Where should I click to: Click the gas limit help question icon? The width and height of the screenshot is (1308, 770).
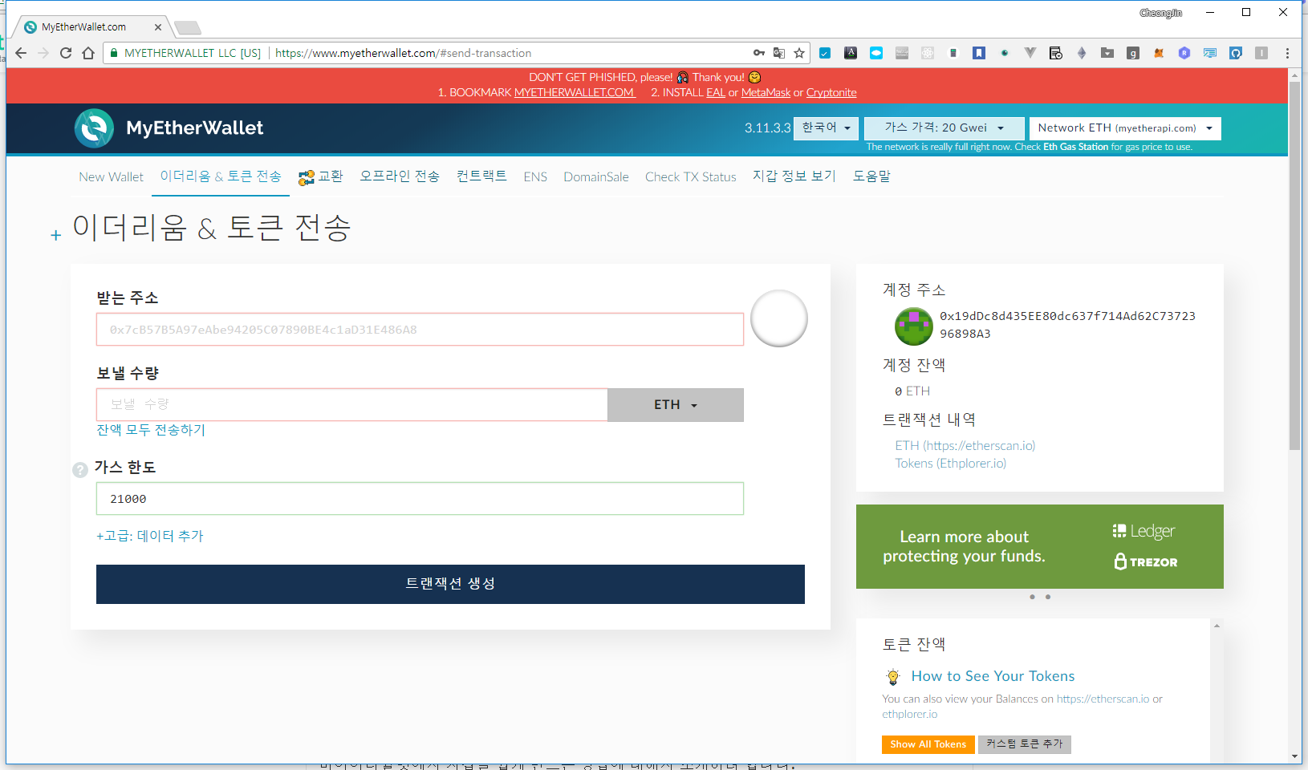(x=80, y=470)
